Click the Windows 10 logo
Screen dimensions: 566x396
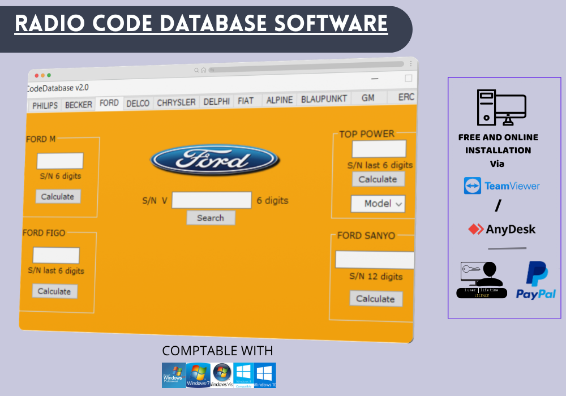[265, 375]
